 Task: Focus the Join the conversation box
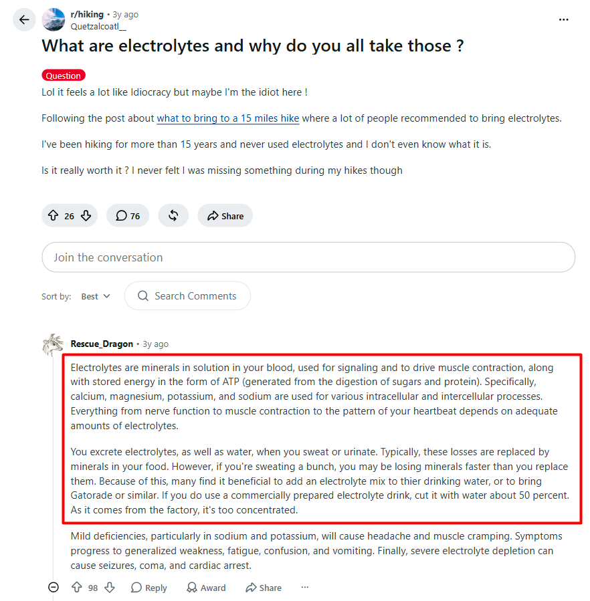[308, 257]
